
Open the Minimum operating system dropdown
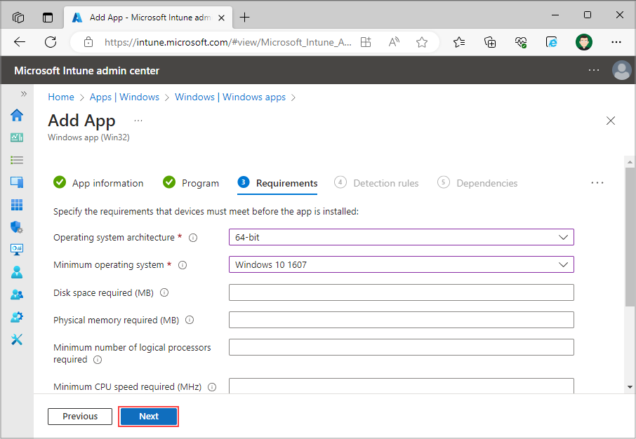click(x=401, y=264)
